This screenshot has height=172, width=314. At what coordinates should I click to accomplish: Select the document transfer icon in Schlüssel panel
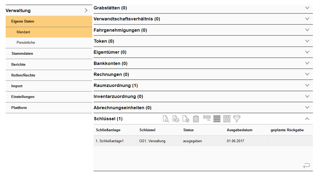click(185, 119)
